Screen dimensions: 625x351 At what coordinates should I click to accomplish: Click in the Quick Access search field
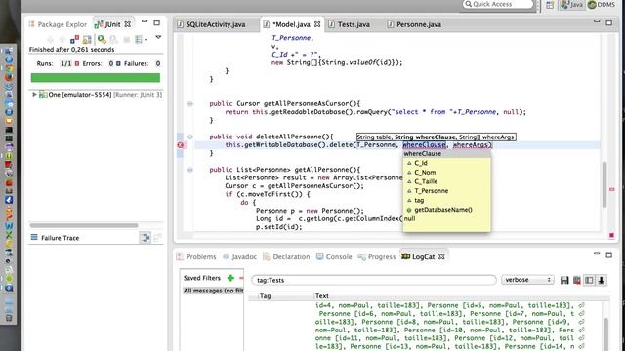(x=498, y=4)
